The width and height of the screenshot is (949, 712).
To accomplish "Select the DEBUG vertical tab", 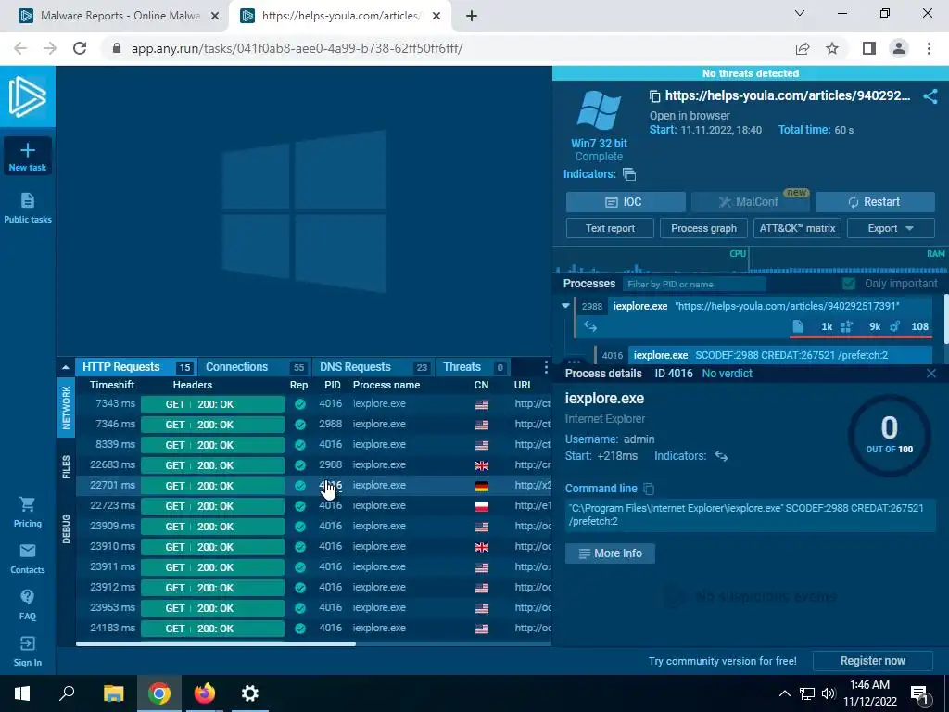I will [66, 528].
